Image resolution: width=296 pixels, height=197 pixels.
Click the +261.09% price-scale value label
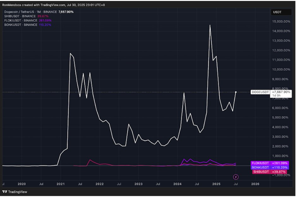[280, 163]
